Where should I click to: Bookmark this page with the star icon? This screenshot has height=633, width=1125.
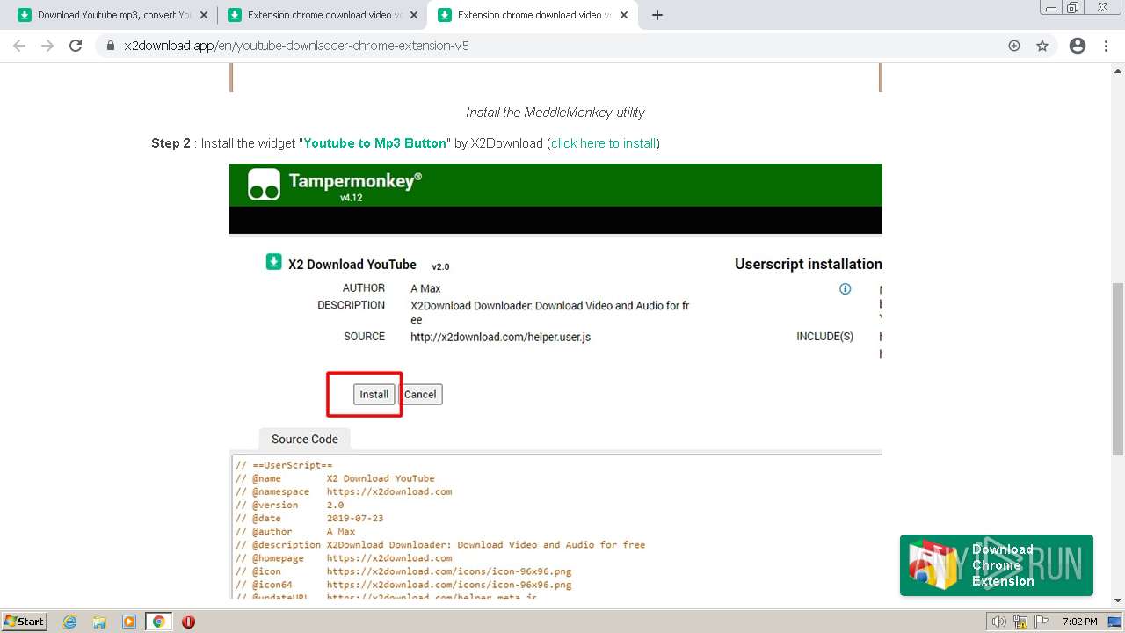pos(1042,46)
